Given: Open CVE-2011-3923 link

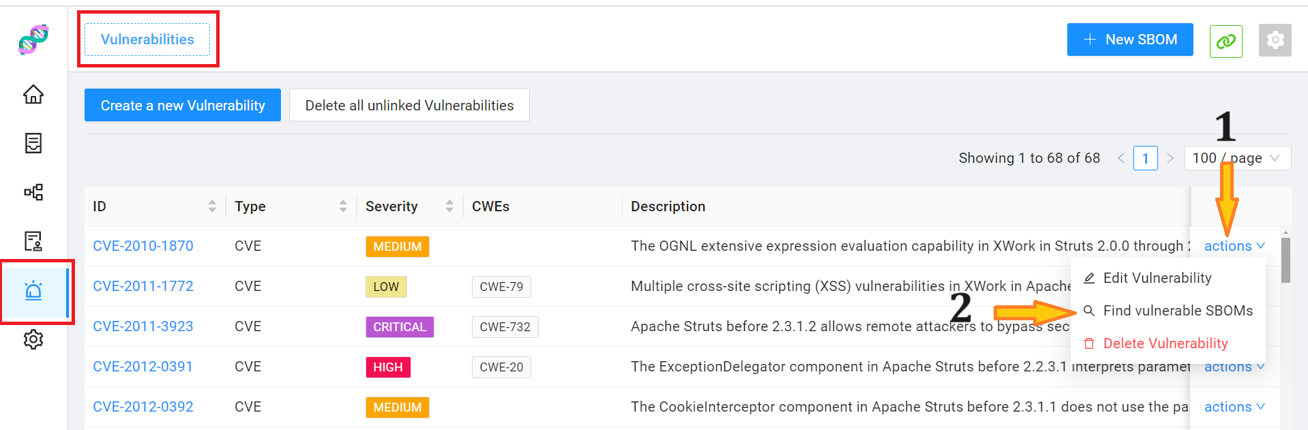Looking at the screenshot, I should [143, 326].
